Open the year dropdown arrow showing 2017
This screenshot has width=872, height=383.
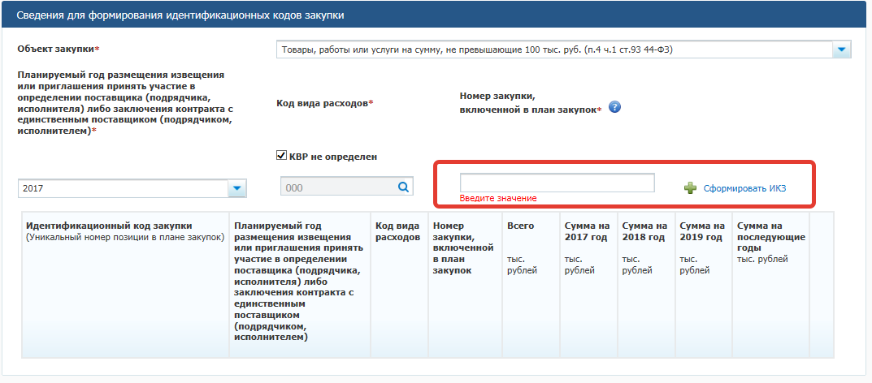236,188
